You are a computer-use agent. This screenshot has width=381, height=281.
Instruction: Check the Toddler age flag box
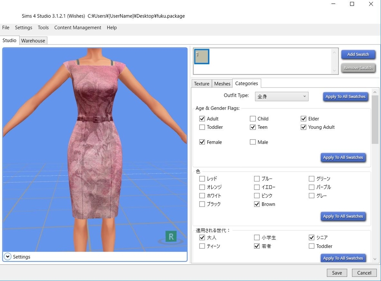click(202, 127)
